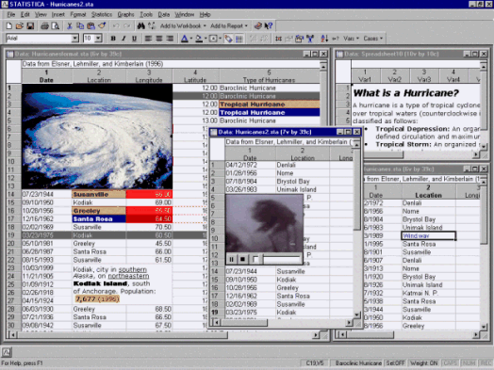This screenshot has width=494, height=370.
Task: Click the font color A icon
Action: click(185, 39)
